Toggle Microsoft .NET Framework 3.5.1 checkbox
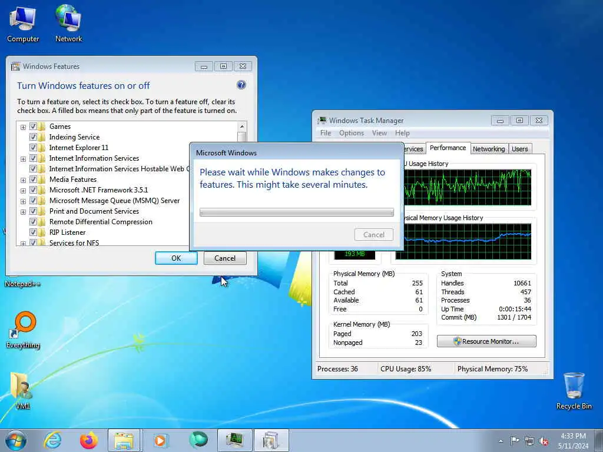Viewport: 603px width, 452px height. [33, 190]
